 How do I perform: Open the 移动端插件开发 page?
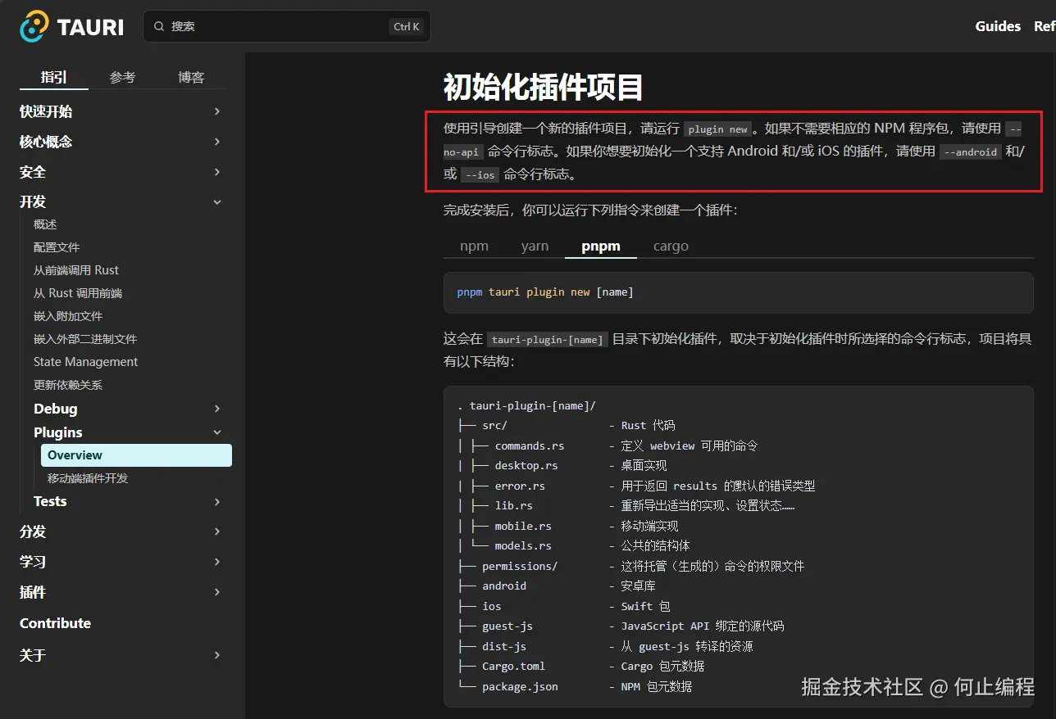88,478
